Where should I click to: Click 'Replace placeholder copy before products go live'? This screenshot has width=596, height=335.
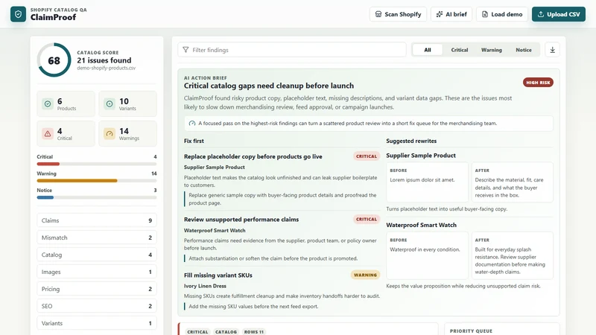(x=253, y=156)
